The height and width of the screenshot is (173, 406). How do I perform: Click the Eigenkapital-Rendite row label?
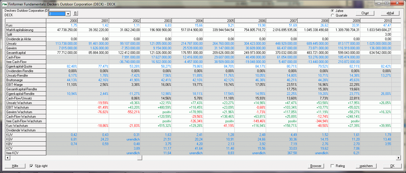click(26, 94)
